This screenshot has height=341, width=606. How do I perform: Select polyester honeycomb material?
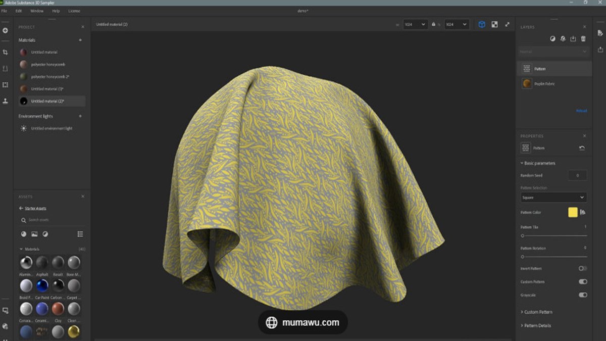click(49, 64)
